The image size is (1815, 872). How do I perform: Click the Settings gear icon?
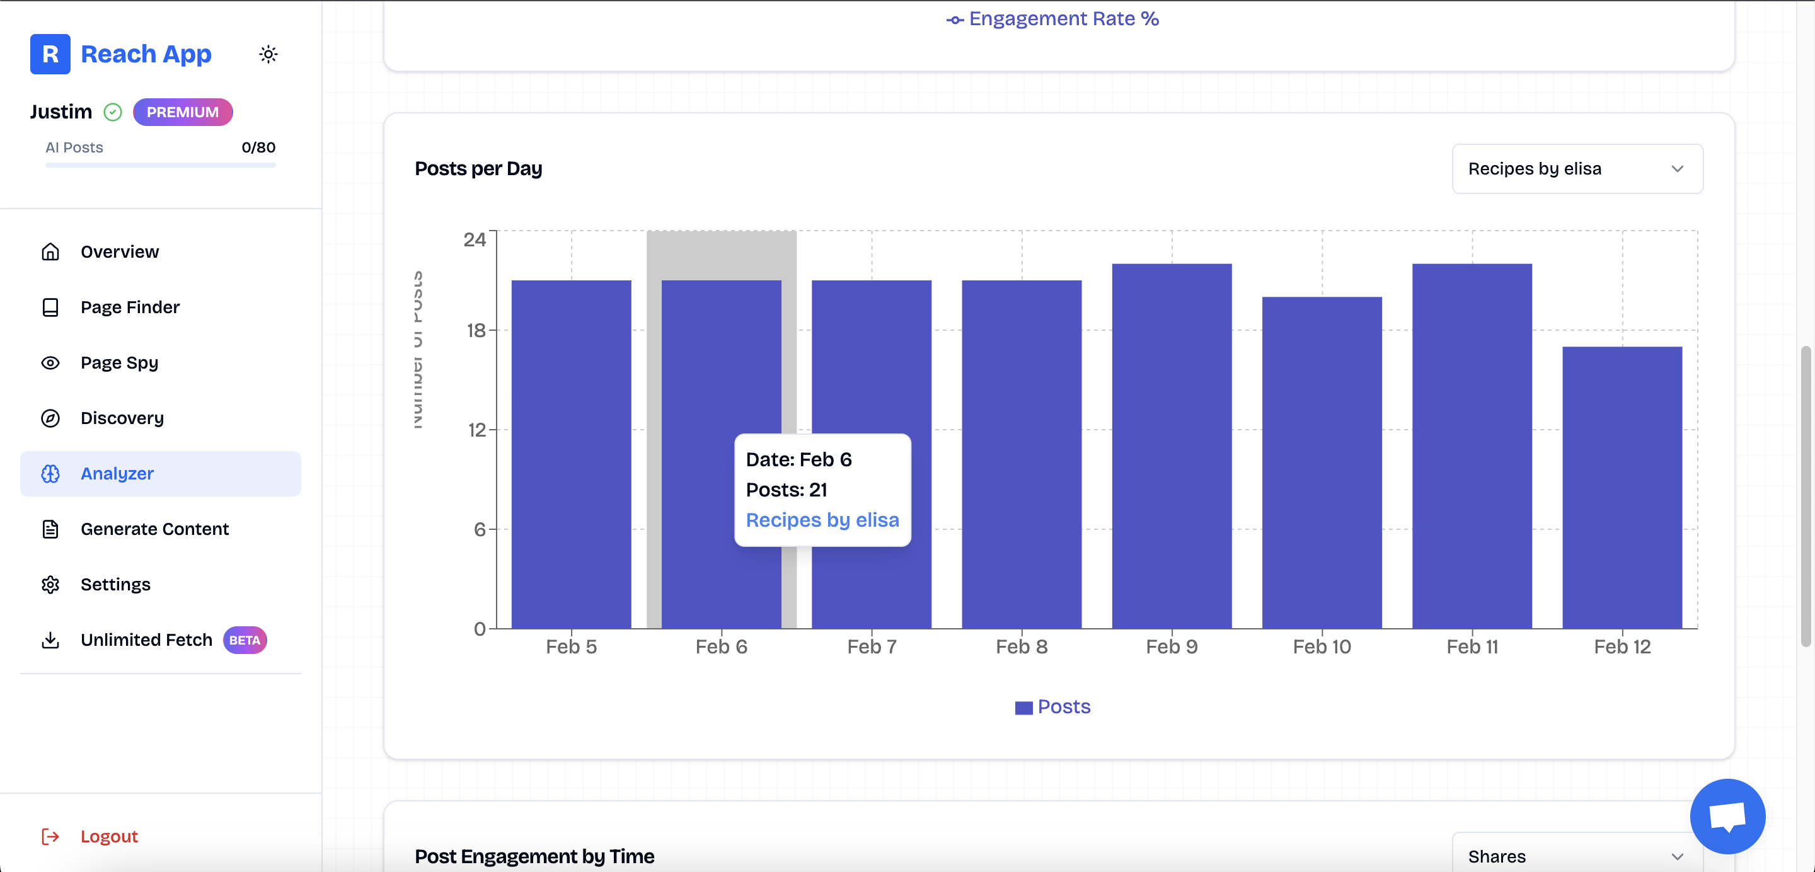[x=50, y=585]
